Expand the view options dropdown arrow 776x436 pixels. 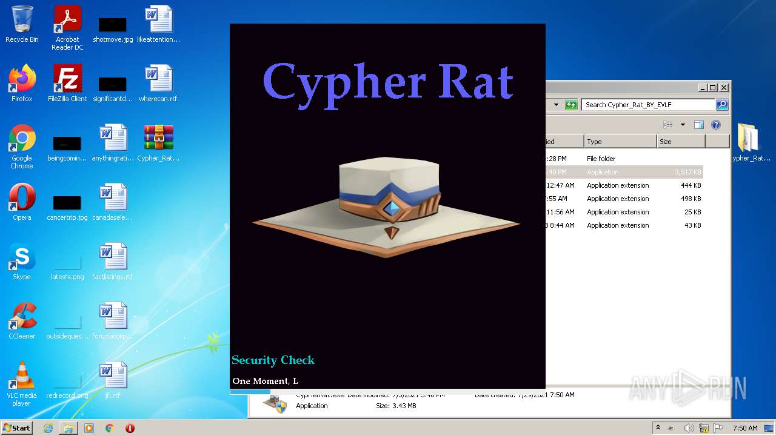[683, 125]
